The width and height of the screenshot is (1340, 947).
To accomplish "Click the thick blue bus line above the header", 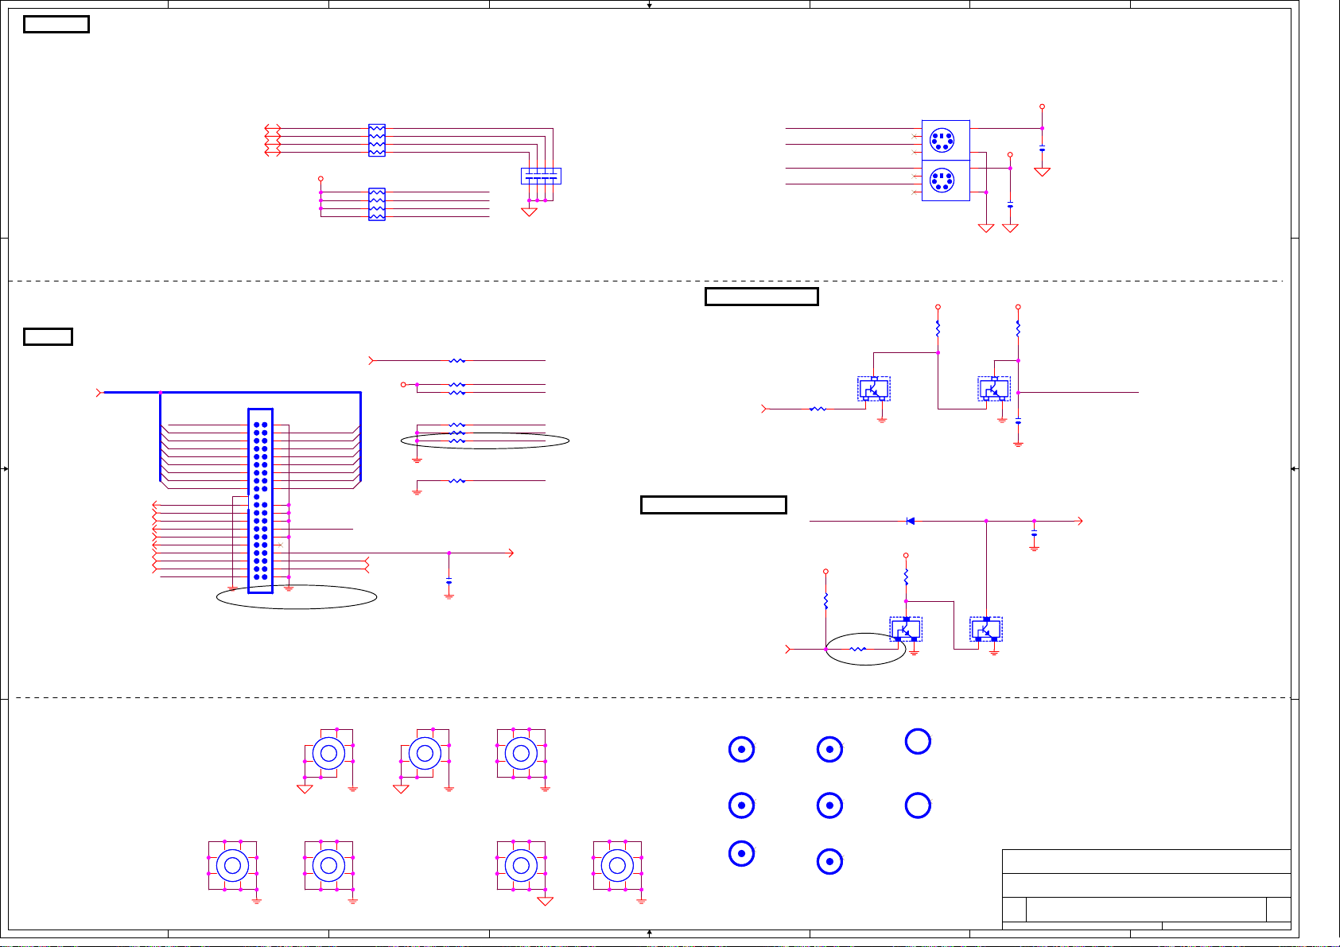I will [x=232, y=392].
